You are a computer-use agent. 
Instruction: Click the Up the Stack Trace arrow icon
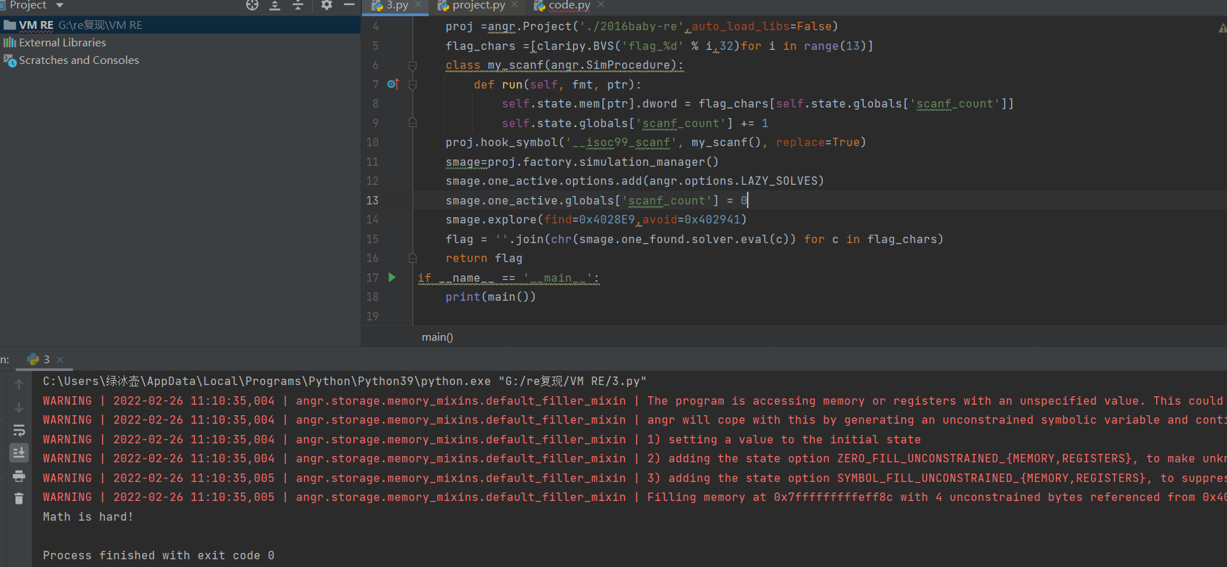tap(19, 384)
